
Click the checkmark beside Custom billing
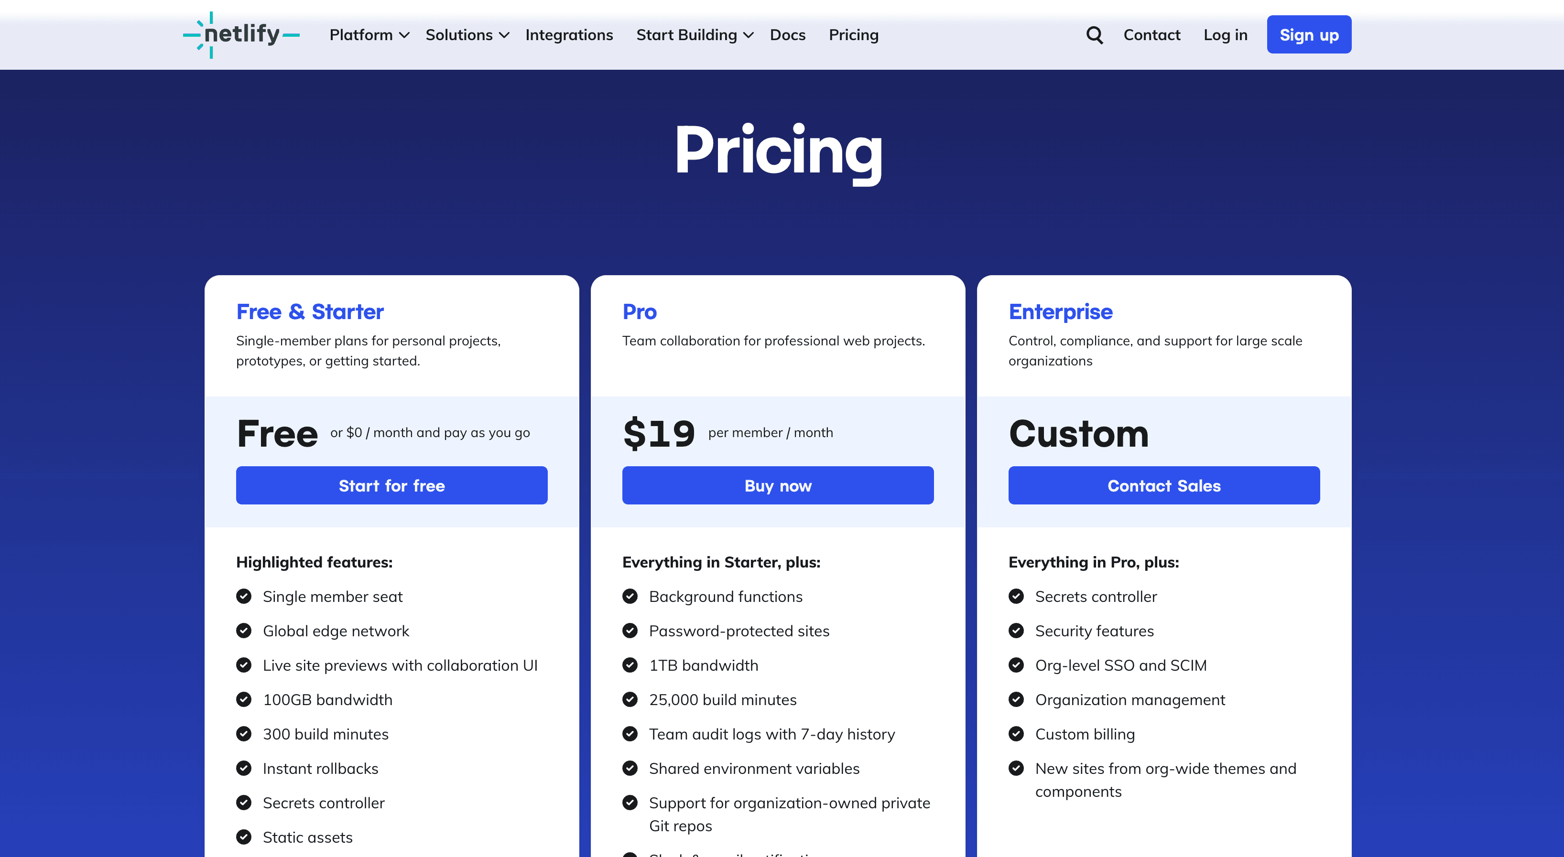pos(1016,734)
